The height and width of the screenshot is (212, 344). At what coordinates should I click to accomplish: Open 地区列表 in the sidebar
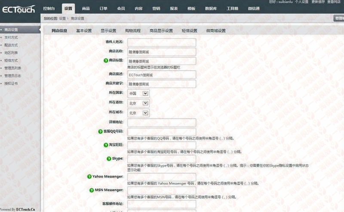(11, 52)
